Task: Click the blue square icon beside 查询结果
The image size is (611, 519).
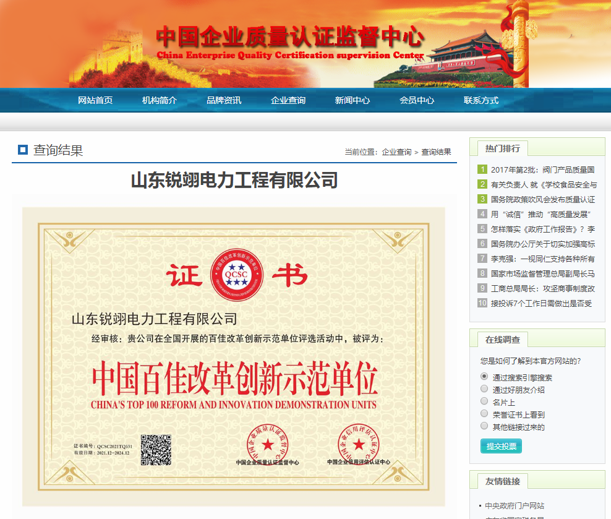Action: tap(23, 150)
